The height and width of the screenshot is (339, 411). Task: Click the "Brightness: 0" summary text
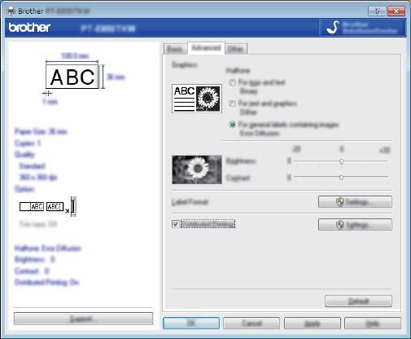(35, 260)
